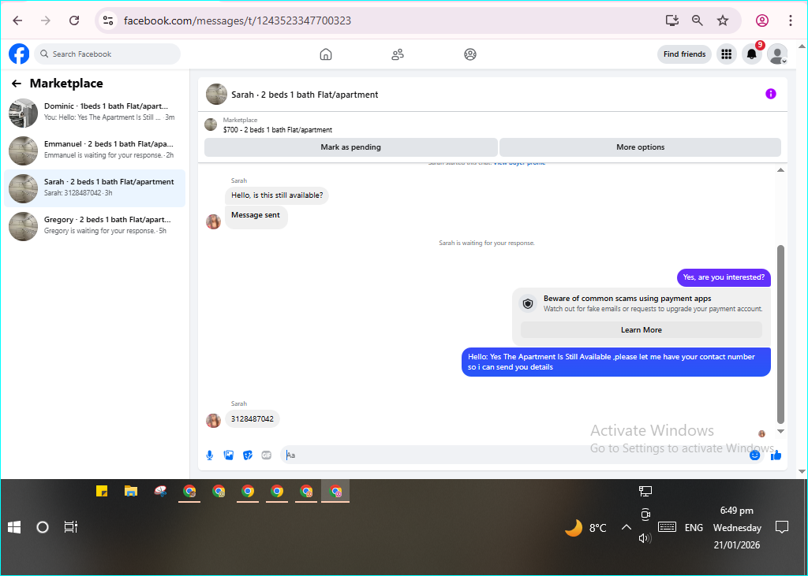The image size is (808, 576).
Task: Click the site information icon in address bar
Action: pyautogui.click(x=107, y=20)
